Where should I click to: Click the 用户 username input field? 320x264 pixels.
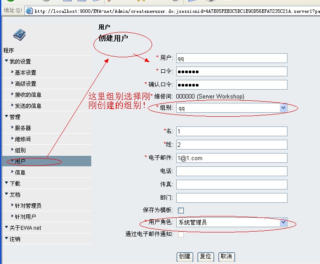click(231, 58)
